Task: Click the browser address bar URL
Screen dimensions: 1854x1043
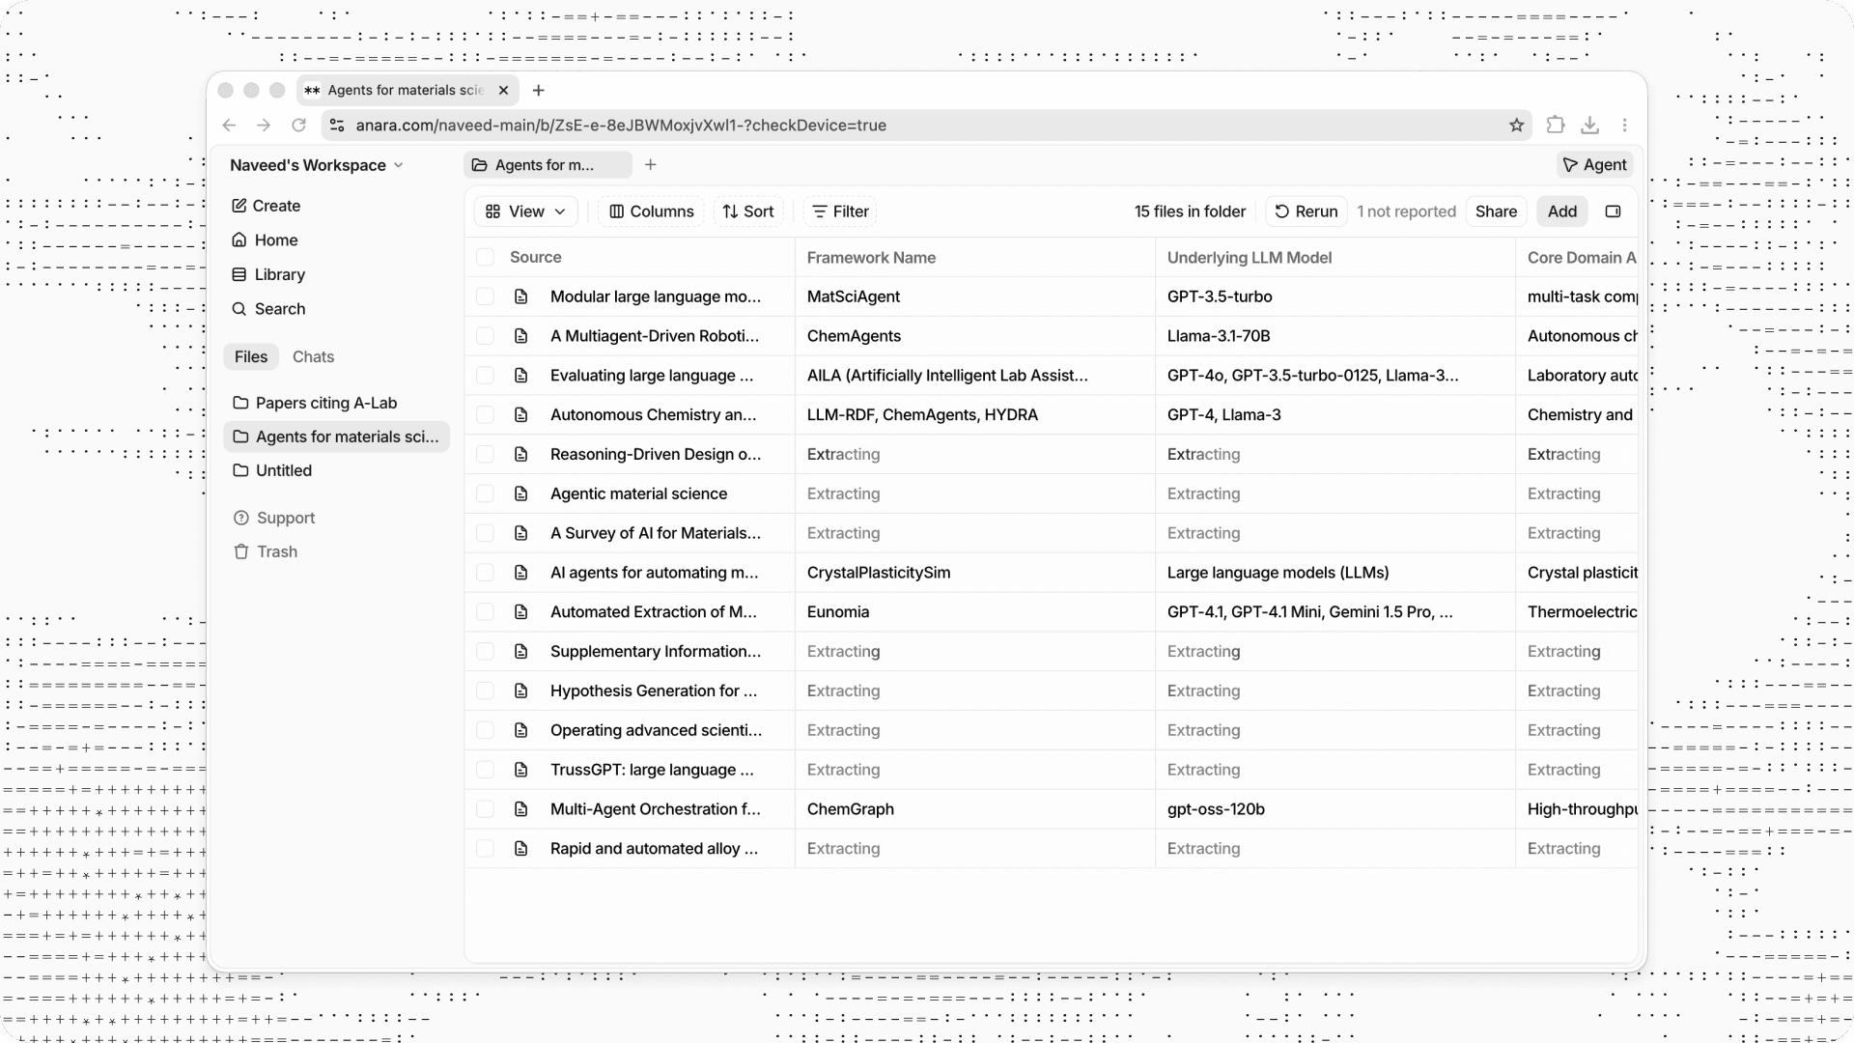Action: point(621,126)
